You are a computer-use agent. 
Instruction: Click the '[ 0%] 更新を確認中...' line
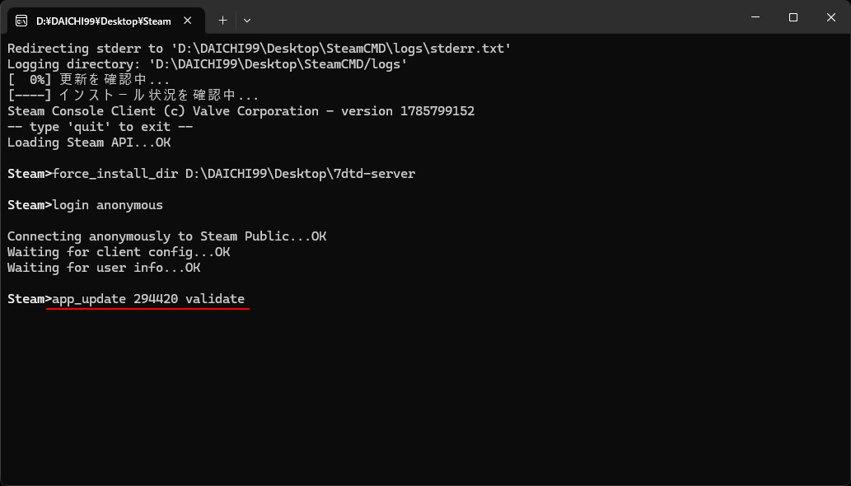pos(88,80)
